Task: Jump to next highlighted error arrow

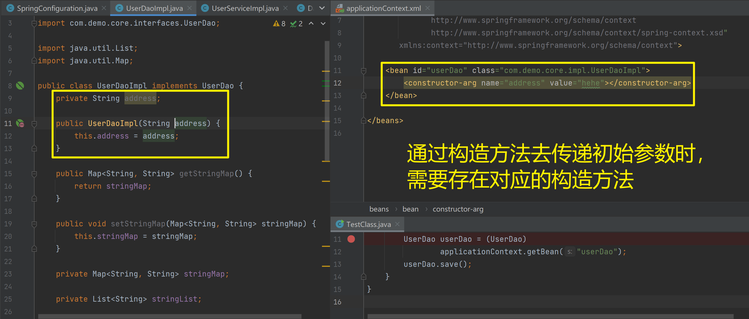Action: (323, 23)
